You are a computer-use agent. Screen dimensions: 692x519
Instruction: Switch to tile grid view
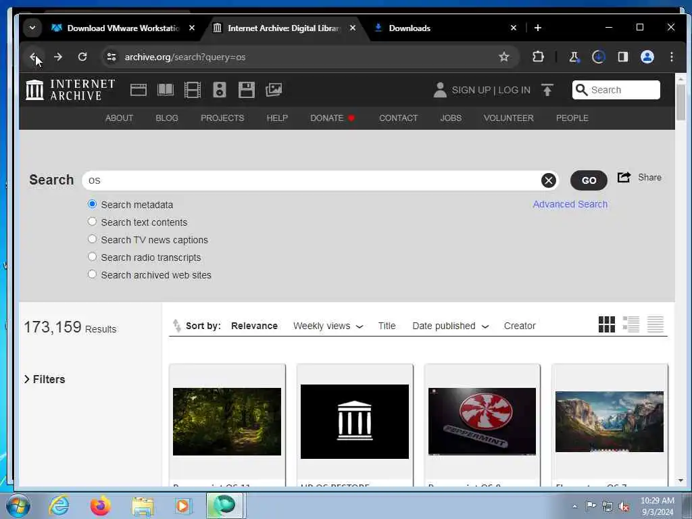click(606, 324)
